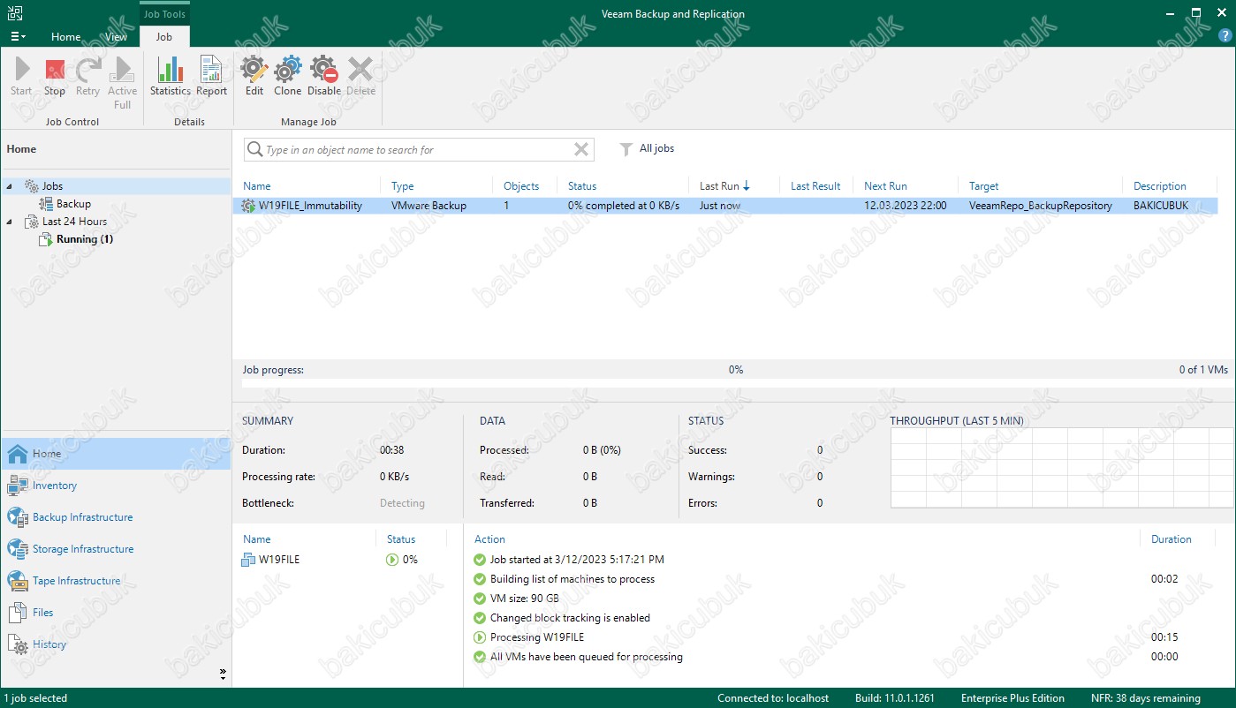Click the Veeam application icon in title bar
Screen dimensions: 1236x708
14,13
